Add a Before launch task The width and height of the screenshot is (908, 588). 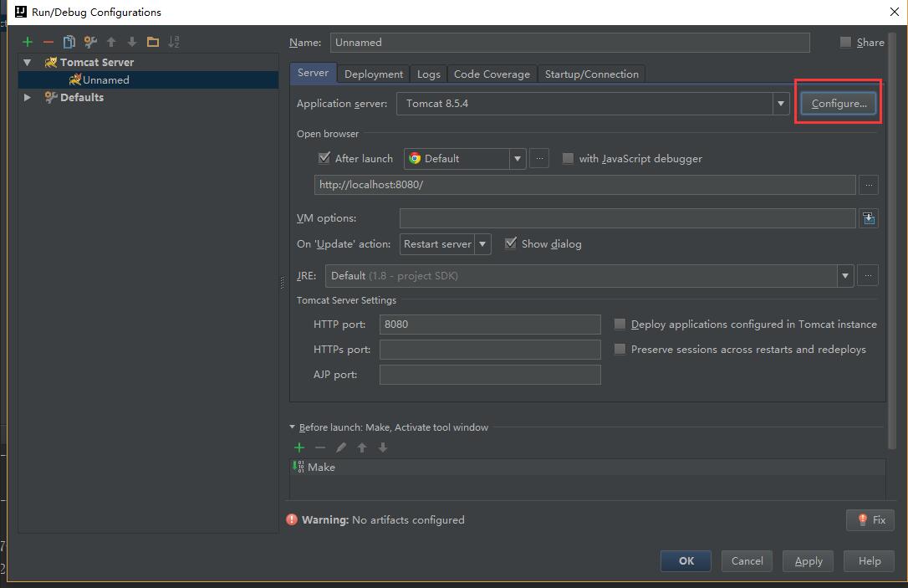coord(299,447)
